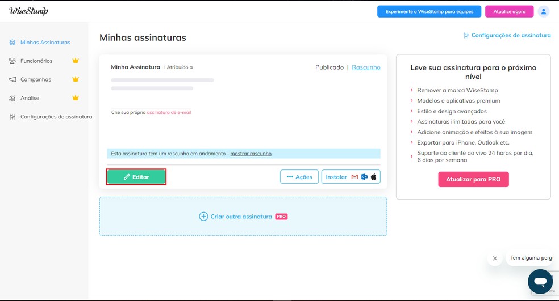Click the Editar button
The width and height of the screenshot is (559, 301).
click(x=136, y=177)
